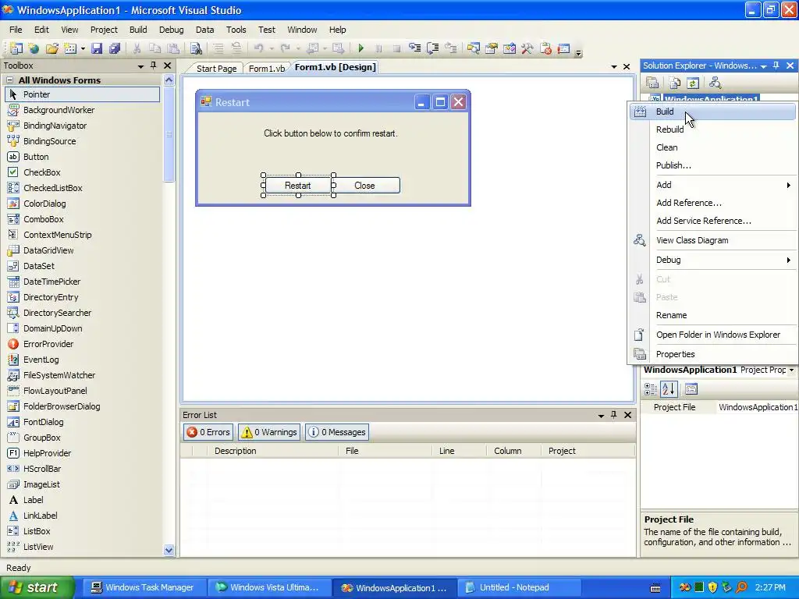Select the Project File property row
Screen dimensions: 799x599
719,407
